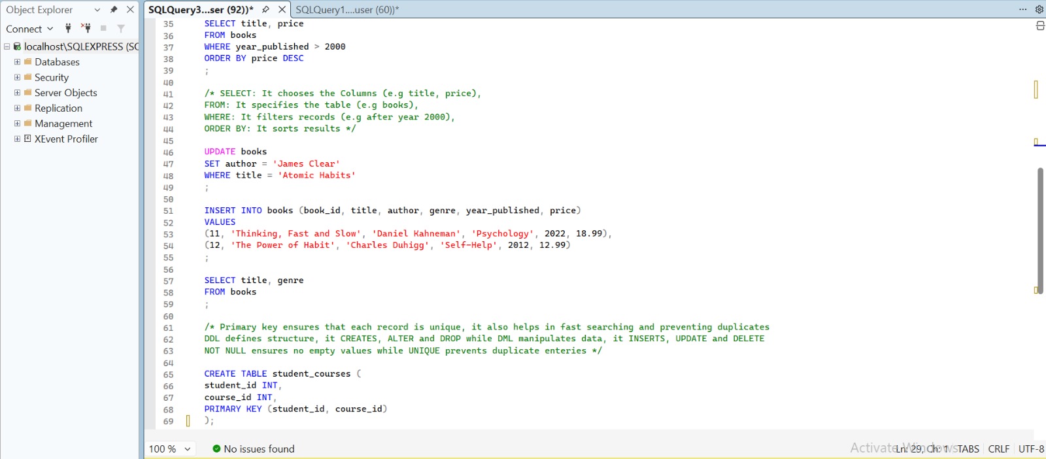Screen dimensions: 1046x459
Task: Click 'Daniel Kahneman' string on line 53
Action: tap(416, 233)
